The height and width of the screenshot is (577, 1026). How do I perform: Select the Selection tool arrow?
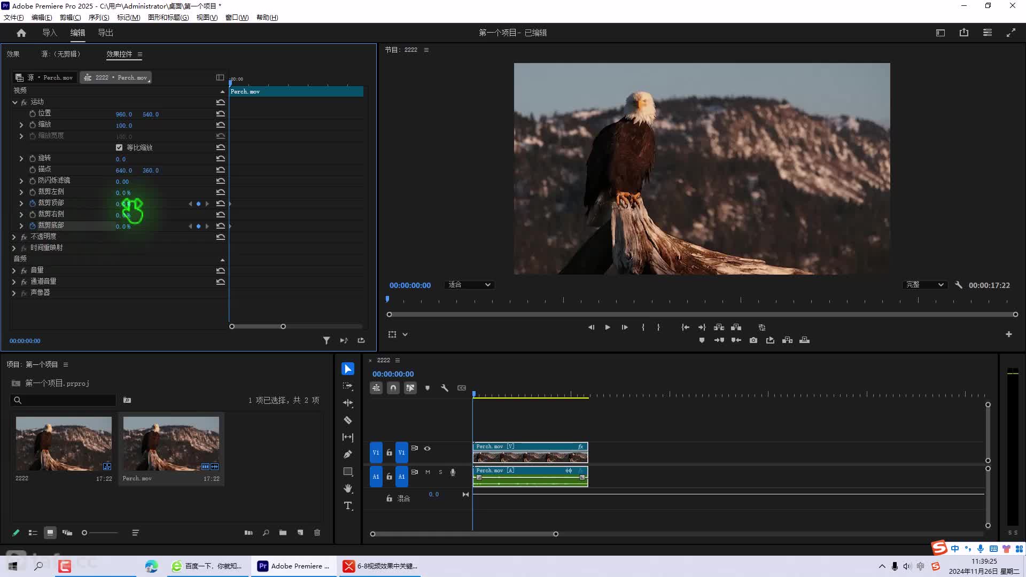coord(348,369)
